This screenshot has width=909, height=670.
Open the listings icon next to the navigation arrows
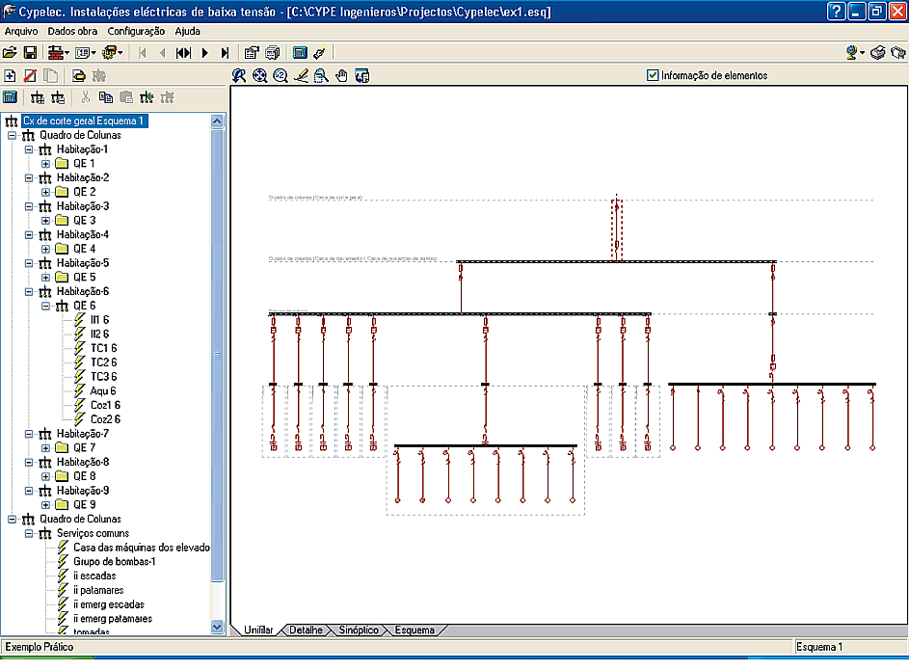pyautogui.click(x=251, y=53)
